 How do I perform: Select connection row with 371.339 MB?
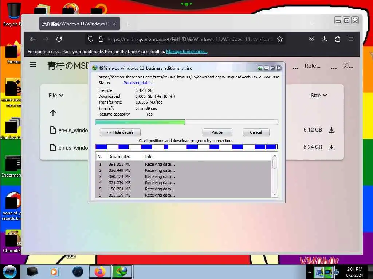pyautogui.click(x=184, y=183)
